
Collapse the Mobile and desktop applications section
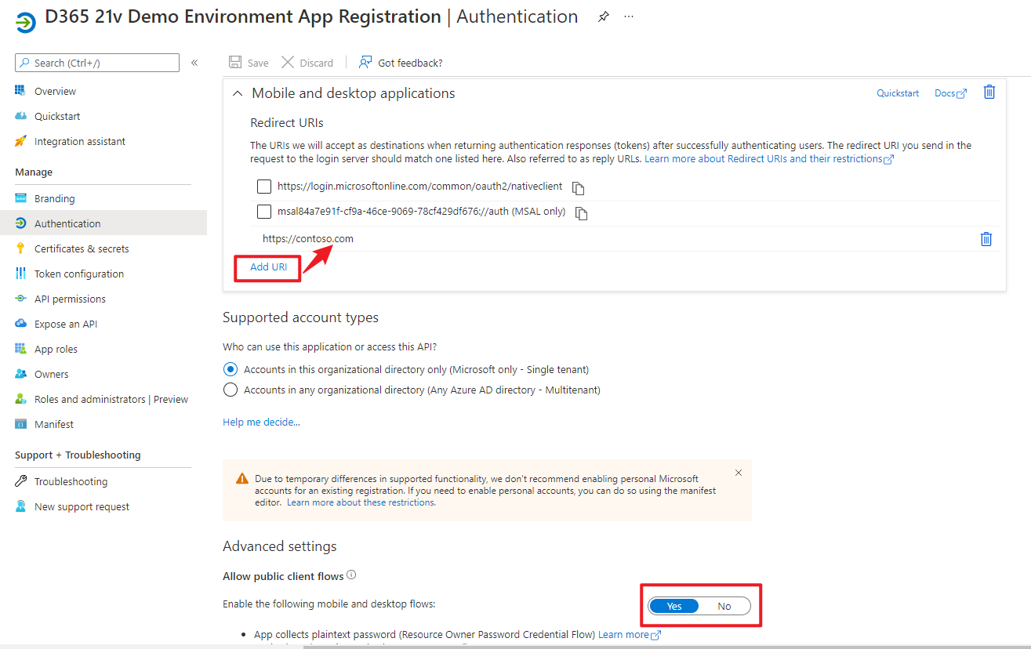coord(238,93)
